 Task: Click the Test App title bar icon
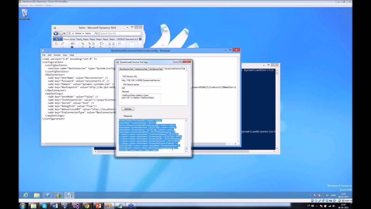point(118,62)
